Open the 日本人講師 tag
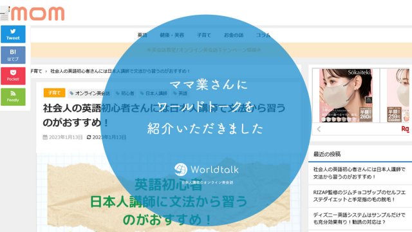 [154, 93]
